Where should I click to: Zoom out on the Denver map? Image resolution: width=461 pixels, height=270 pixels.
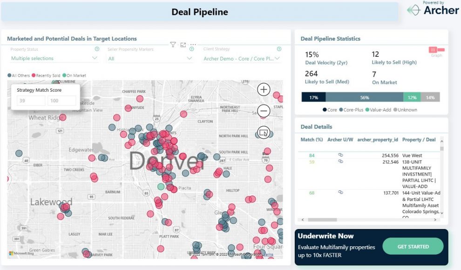click(x=263, y=111)
